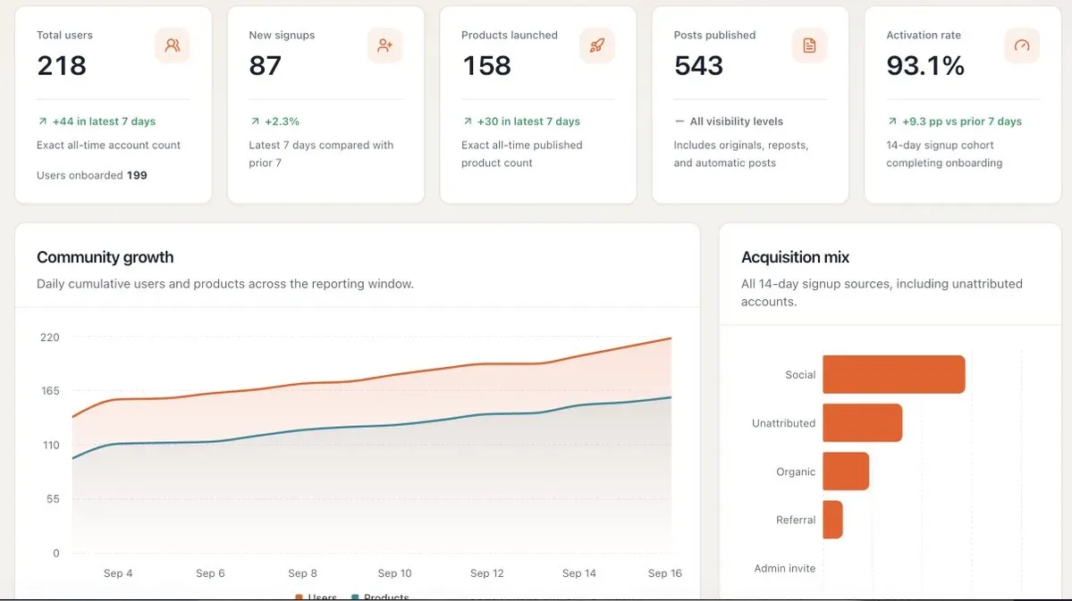Screen dimensions: 1072x601
Task: Click the Sep 14 axis label
Action: pos(579,573)
